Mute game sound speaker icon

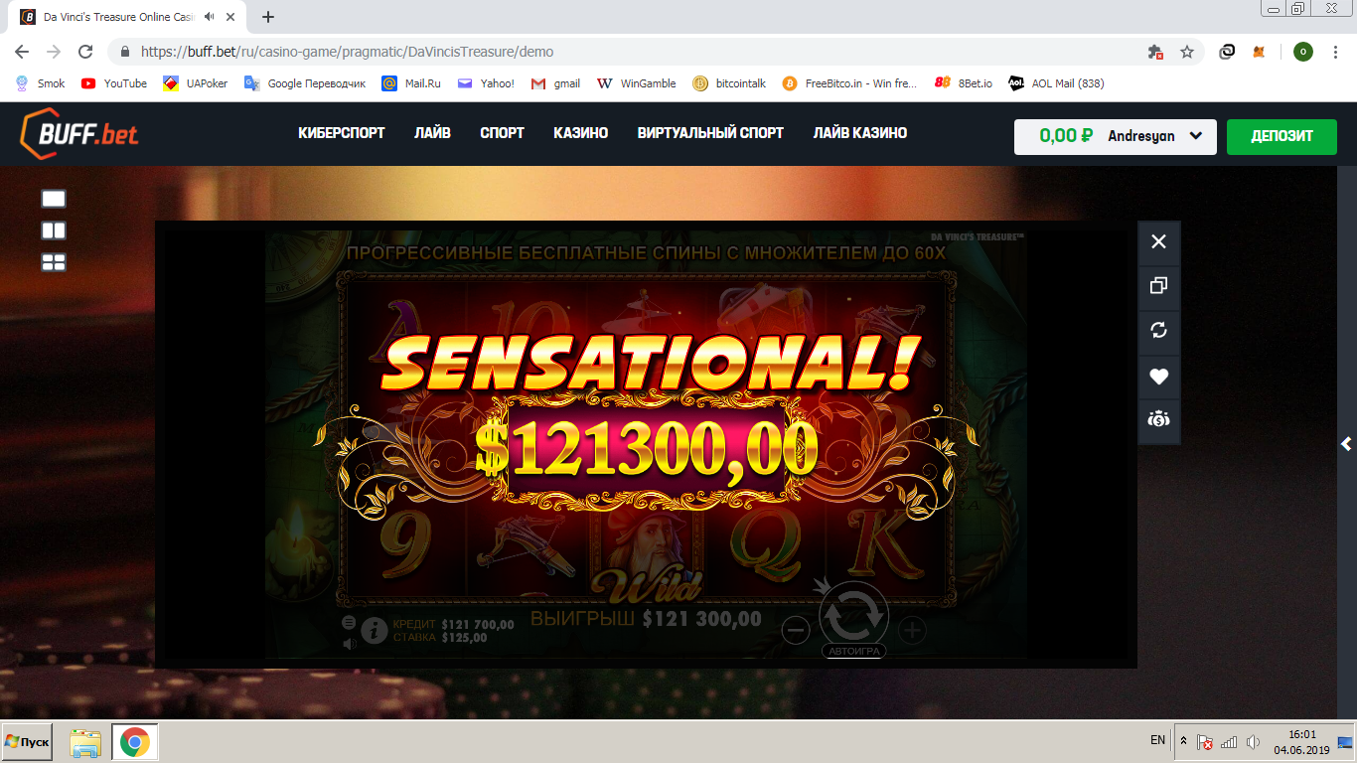coord(350,644)
